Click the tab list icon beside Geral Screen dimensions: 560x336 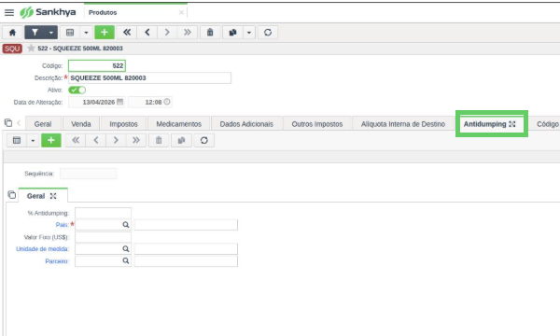click(7, 123)
